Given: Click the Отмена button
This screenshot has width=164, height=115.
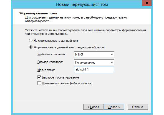Looking at the screenshot, I should tap(138, 107).
